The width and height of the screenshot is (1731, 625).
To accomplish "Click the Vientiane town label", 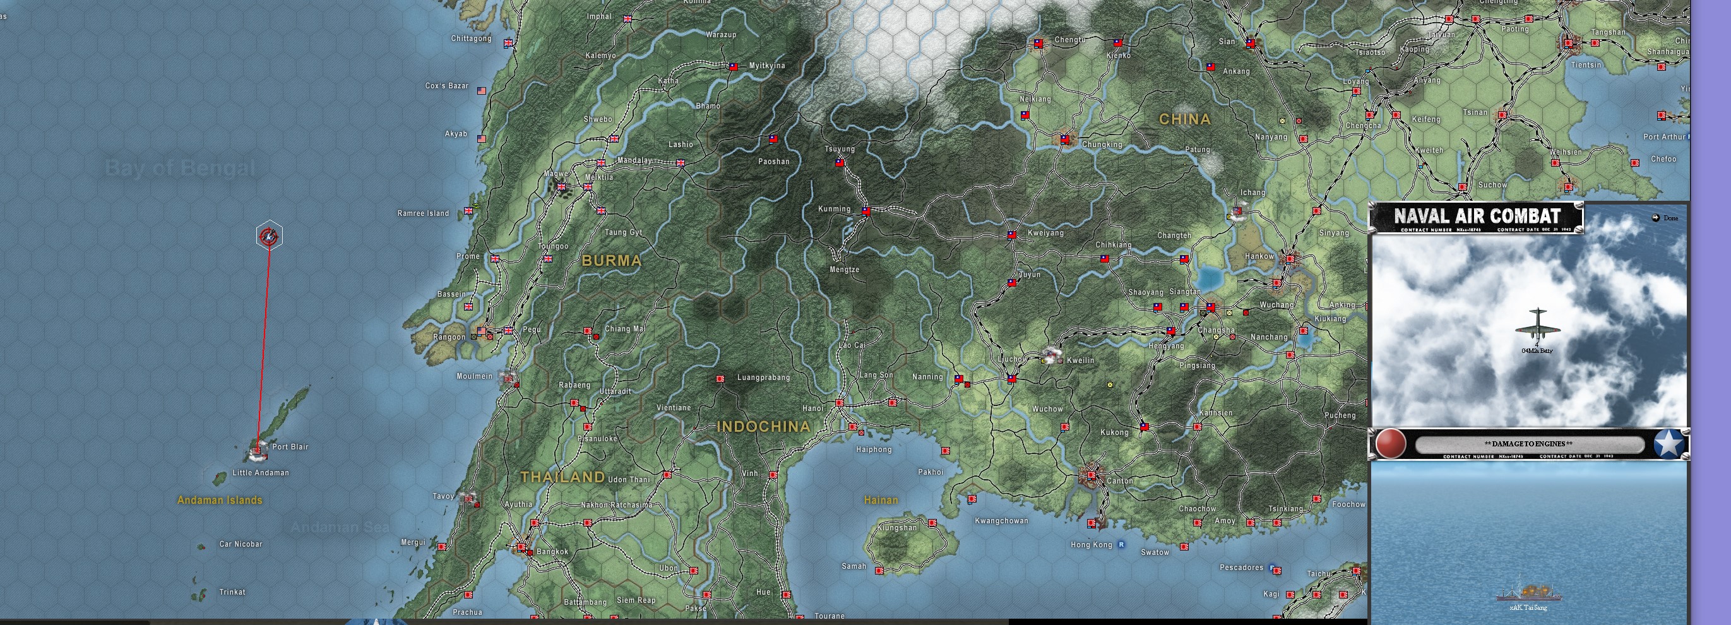I will (674, 408).
